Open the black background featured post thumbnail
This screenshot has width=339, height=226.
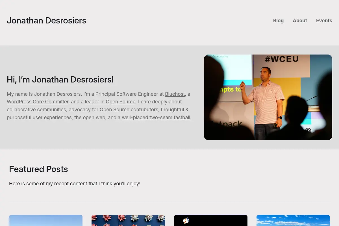coord(211,221)
